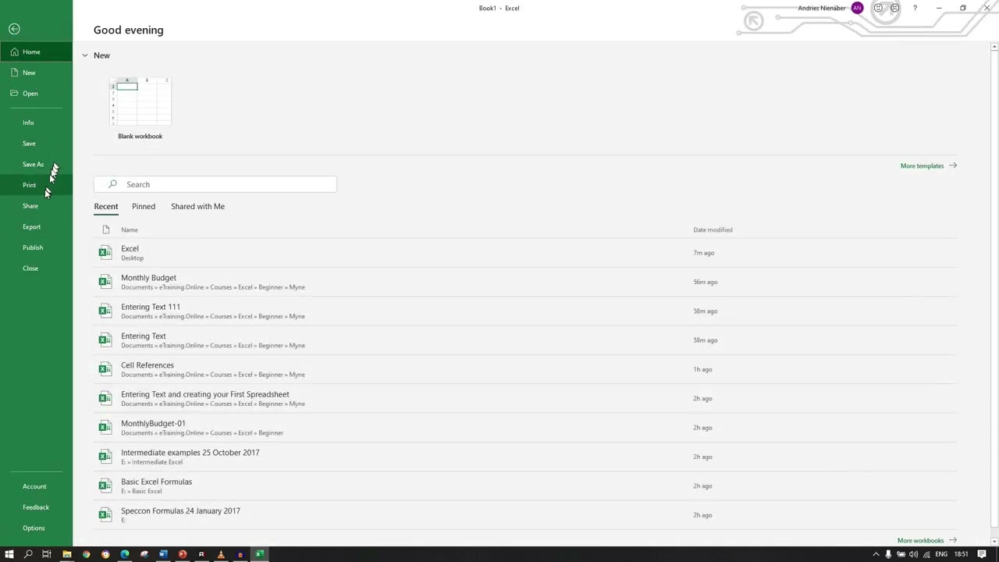
Task: Send a smile with the happy face icon
Action: (878, 8)
